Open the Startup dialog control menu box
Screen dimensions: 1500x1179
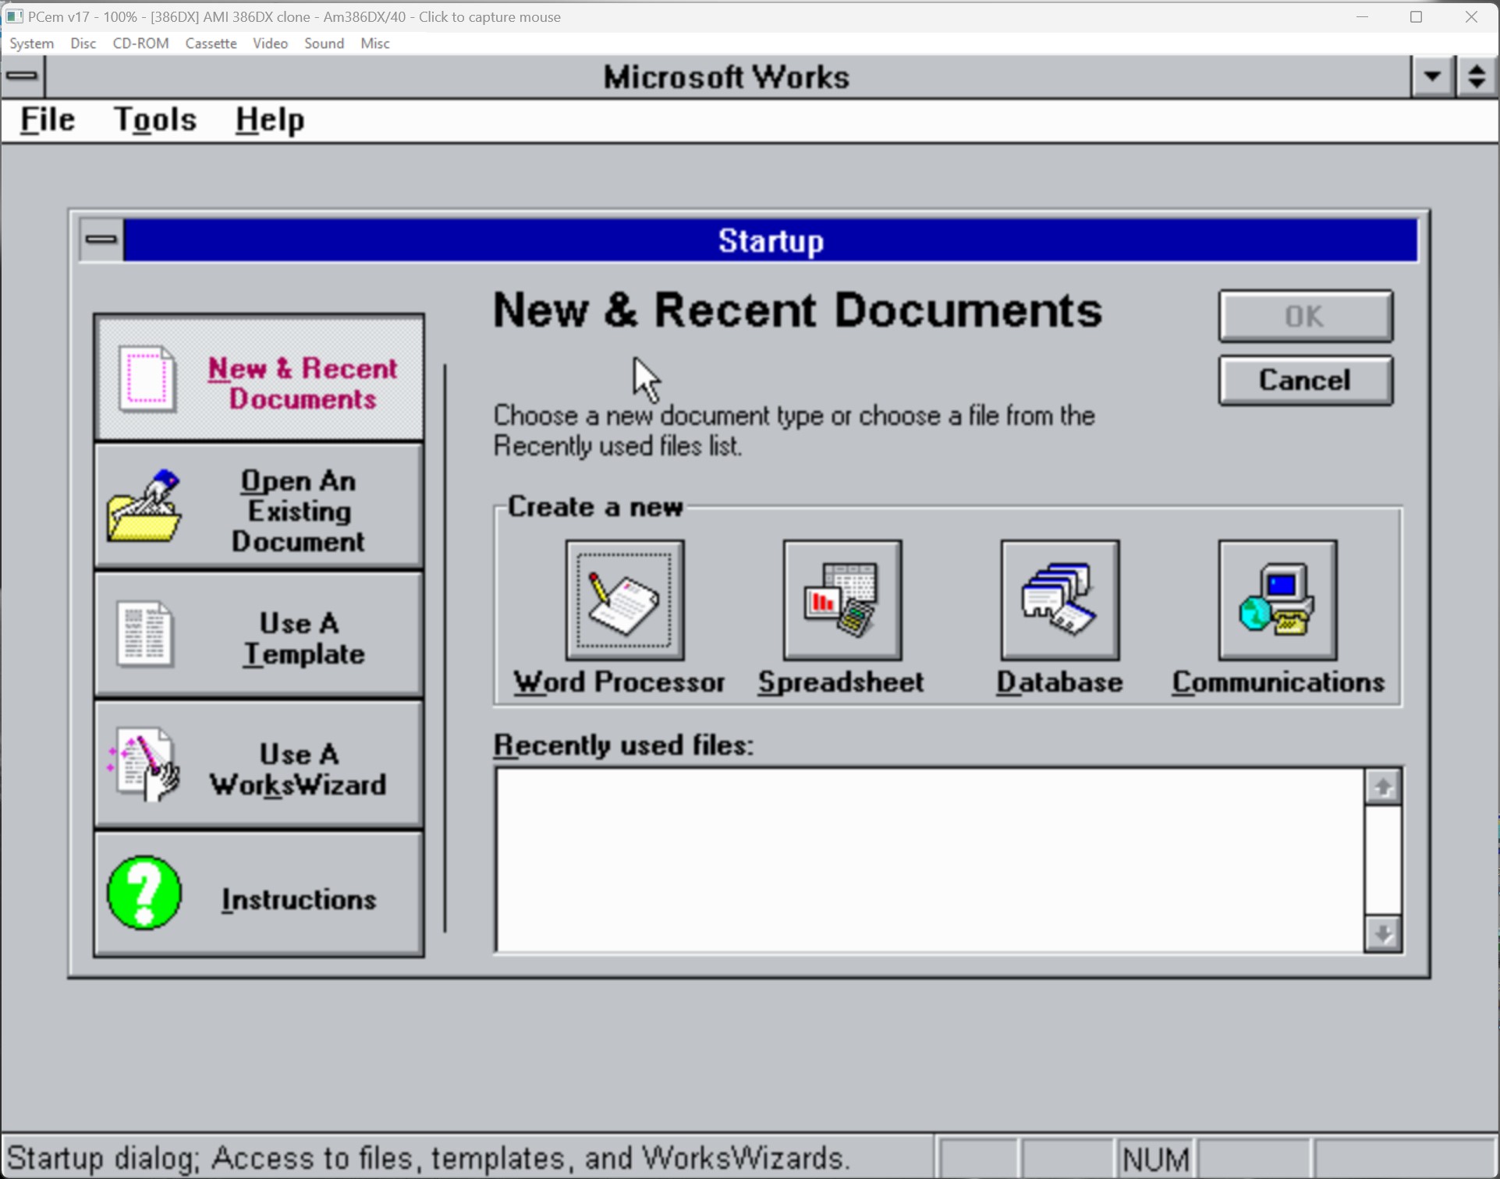[x=101, y=239]
